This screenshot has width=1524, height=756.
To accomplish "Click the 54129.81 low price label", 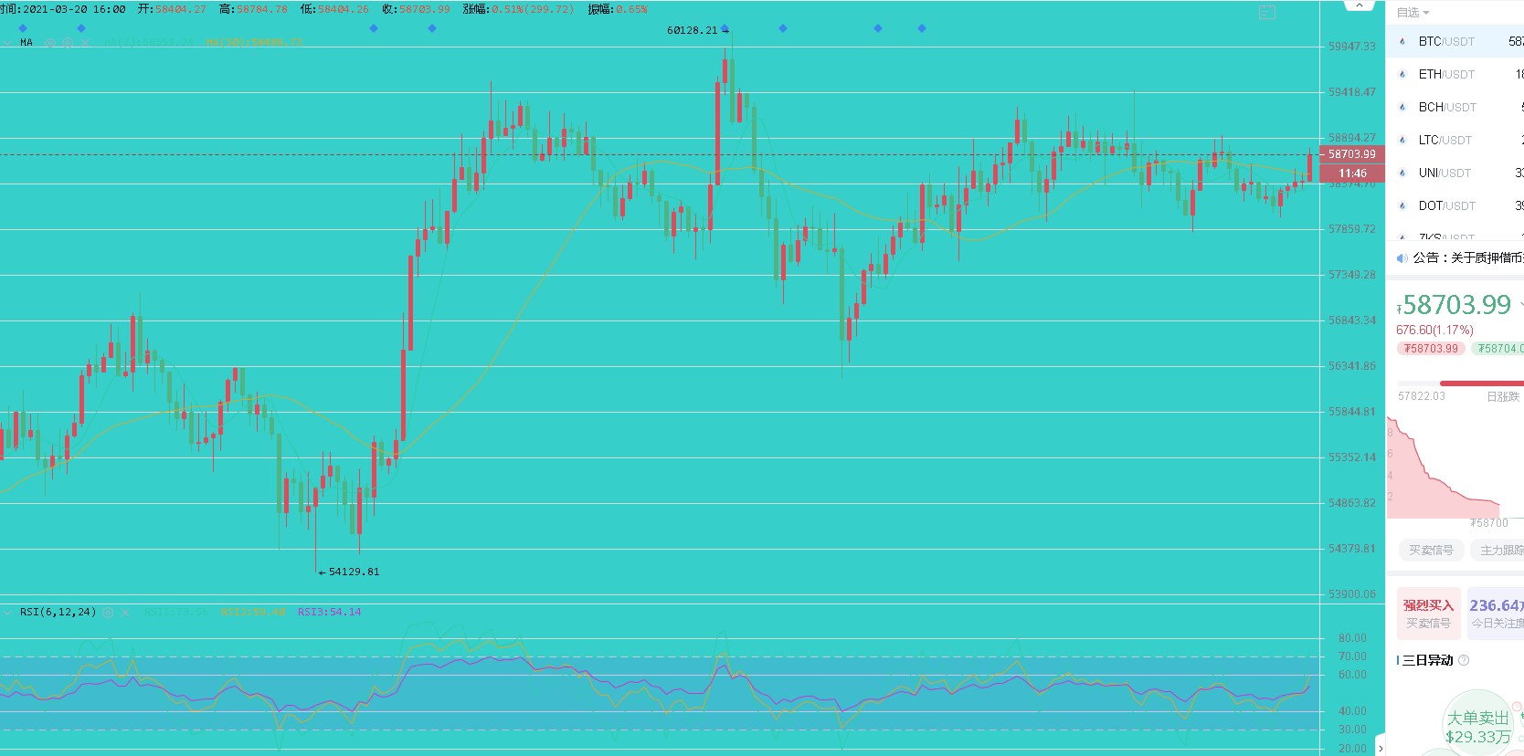I will (354, 572).
